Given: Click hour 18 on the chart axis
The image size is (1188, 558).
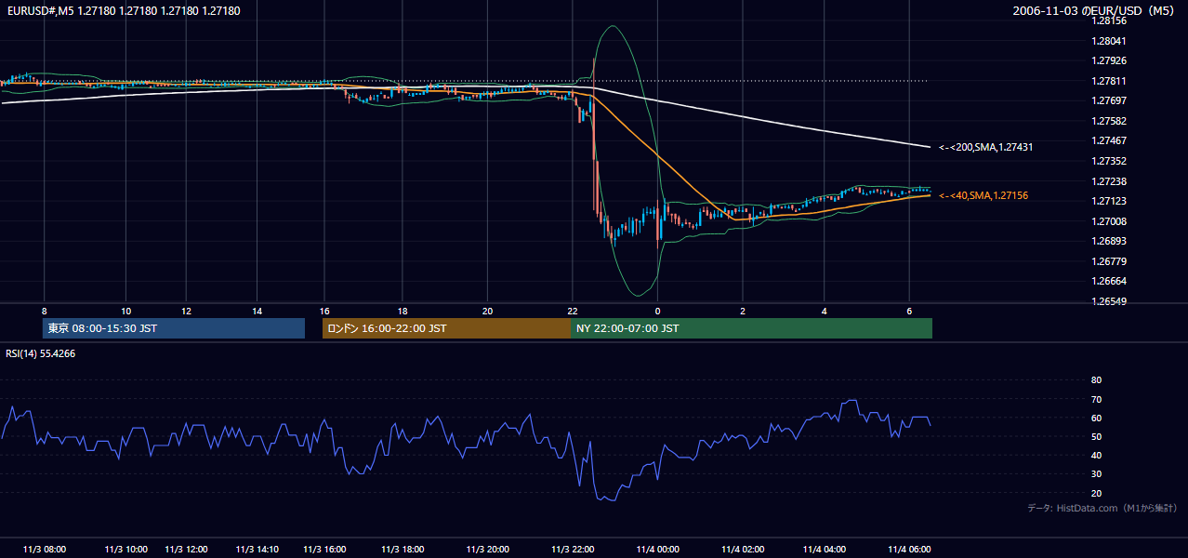Looking at the screenshot, I should pos(403,311).
